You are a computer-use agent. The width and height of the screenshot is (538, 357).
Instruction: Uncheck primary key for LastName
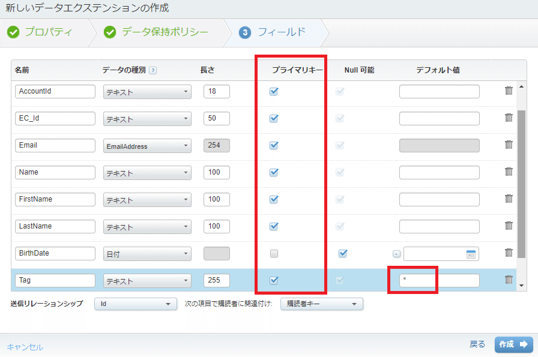coord(274,226)
